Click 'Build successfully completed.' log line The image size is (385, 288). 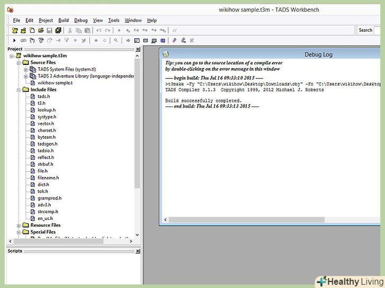tap(203, 101)
